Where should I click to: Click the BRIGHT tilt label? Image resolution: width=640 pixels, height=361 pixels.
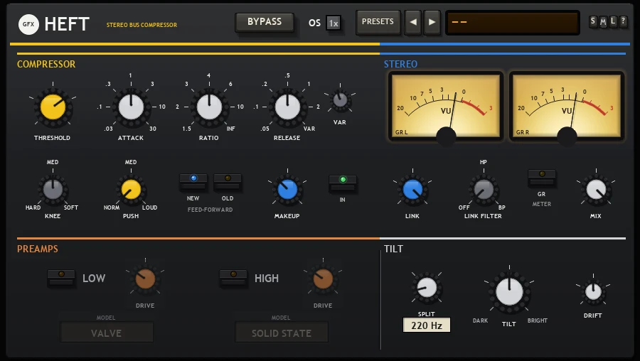[537, 320]
